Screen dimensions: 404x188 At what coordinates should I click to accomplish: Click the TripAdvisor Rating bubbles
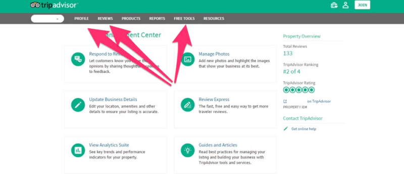299,90
